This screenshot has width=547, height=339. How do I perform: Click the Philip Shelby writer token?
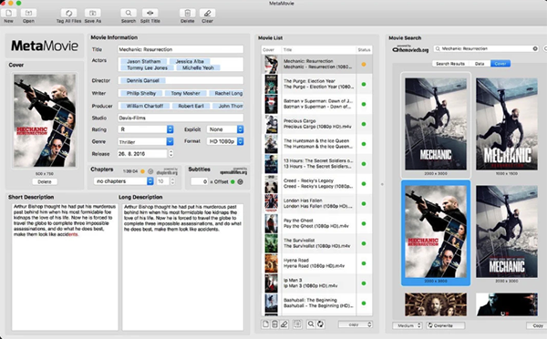[141, 94]
